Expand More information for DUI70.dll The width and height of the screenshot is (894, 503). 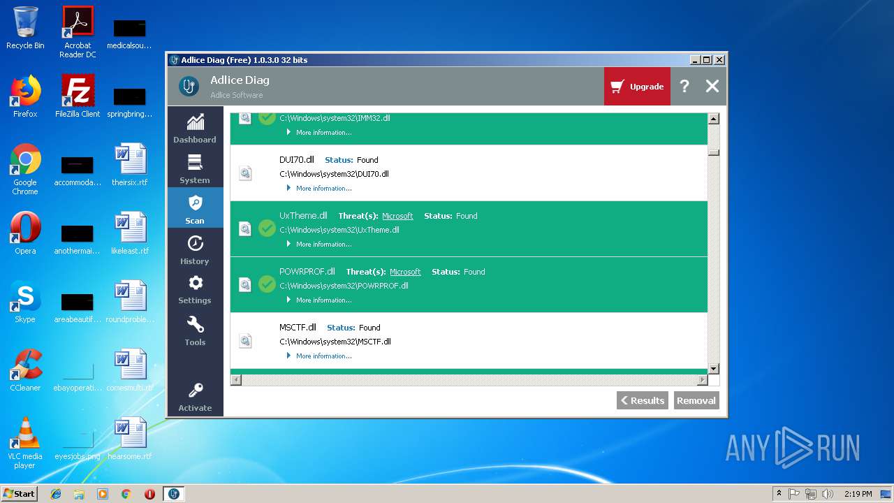[319, 188]
